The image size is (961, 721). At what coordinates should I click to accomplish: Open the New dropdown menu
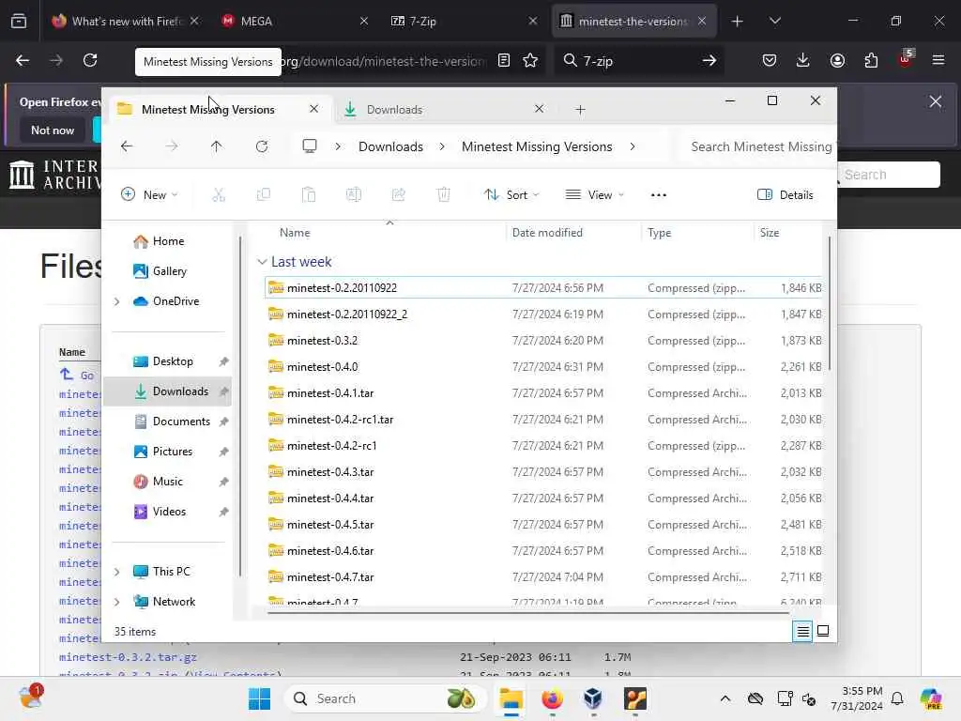(150, 195)
